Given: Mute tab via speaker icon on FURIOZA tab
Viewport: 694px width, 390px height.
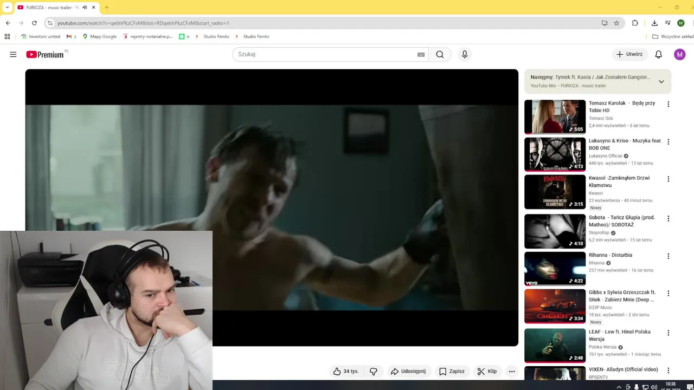Looking at the screenshot, I should click(85, 8).
